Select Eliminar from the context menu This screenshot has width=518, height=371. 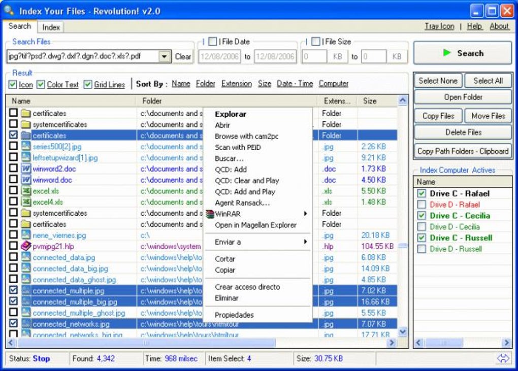coord(257,298)
